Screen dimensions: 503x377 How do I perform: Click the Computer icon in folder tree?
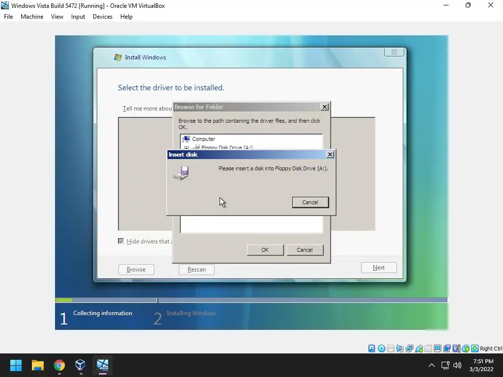[x=186, y=139]
